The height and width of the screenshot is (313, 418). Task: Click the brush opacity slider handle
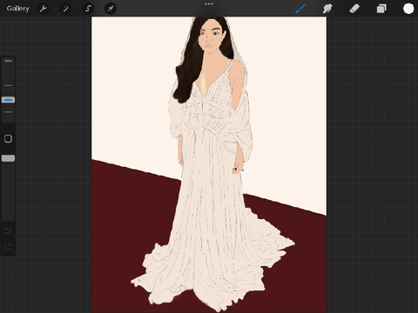(8, 158)
